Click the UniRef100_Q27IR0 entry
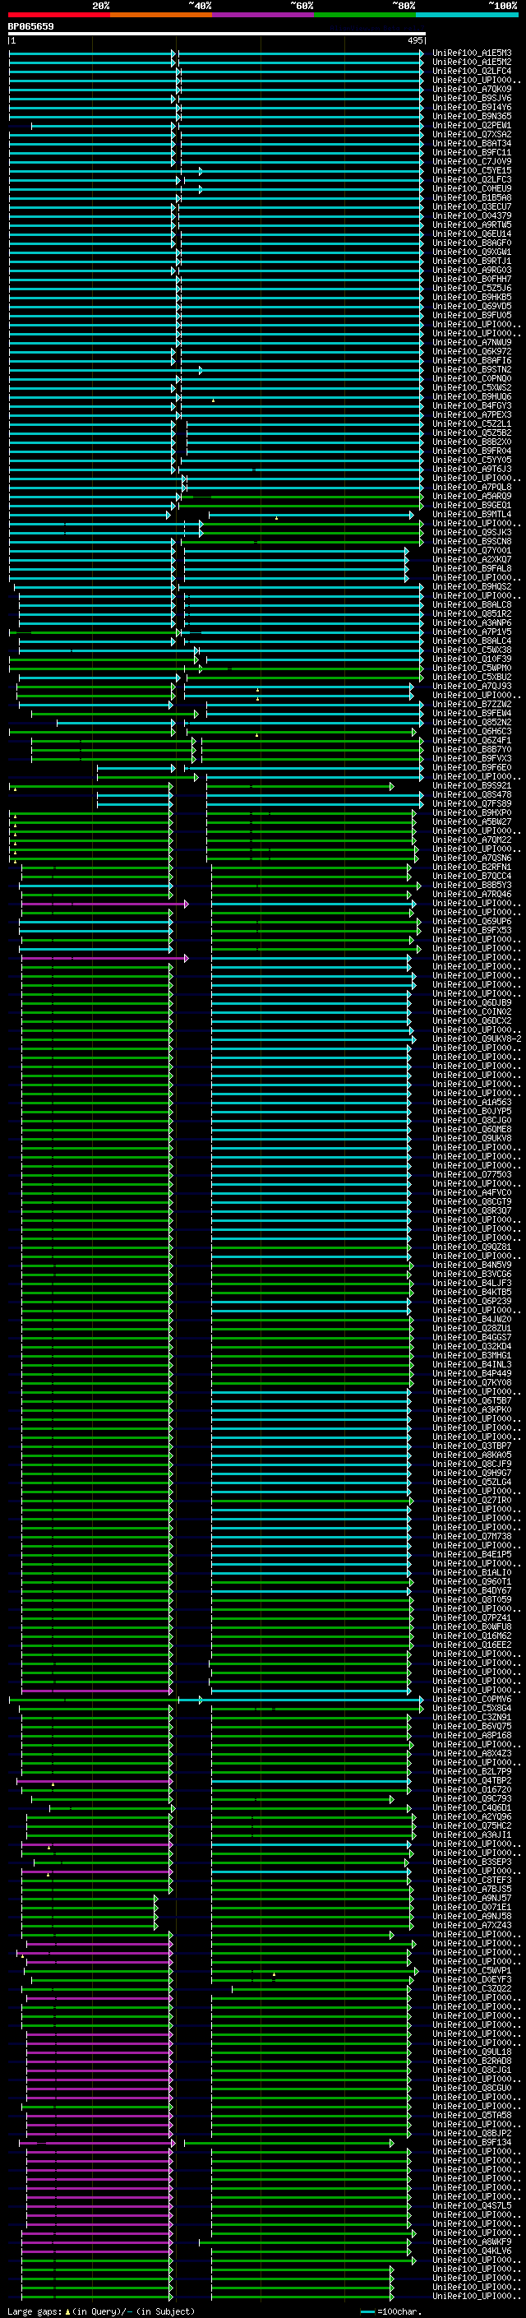Image resolution: width=526 pixels, height=2318 pixels. (x=472, y=1500)
